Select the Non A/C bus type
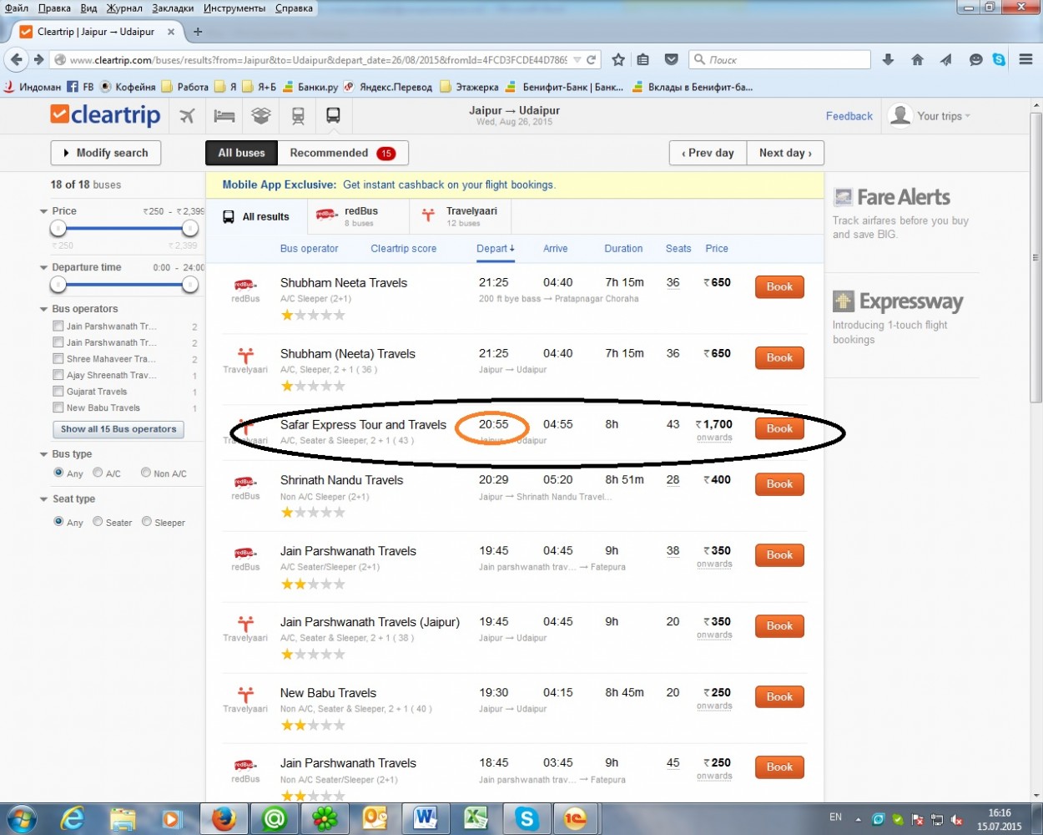This screenshot has width=1043, height=835. 146,473
